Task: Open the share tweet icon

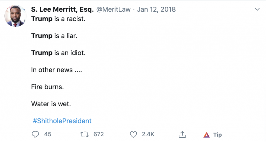Action: coord(182,134)
